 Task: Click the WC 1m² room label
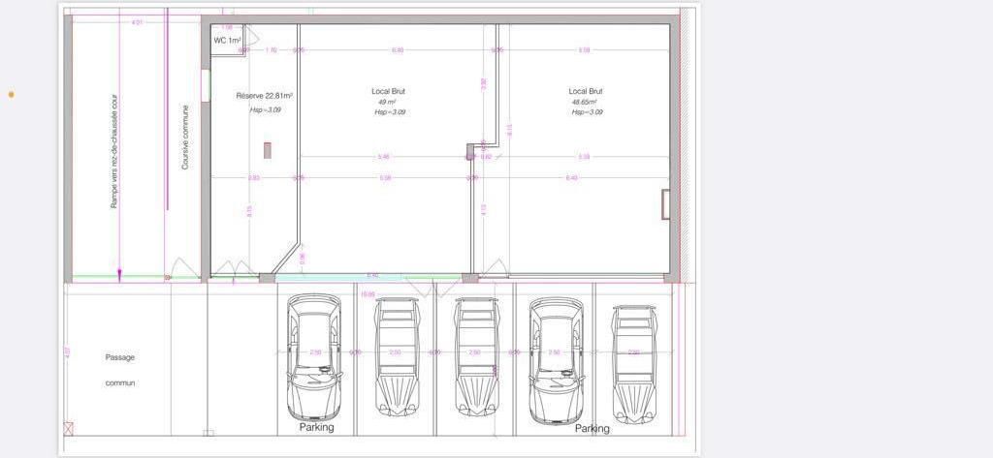pyautogui.click(x=227, y=41)
